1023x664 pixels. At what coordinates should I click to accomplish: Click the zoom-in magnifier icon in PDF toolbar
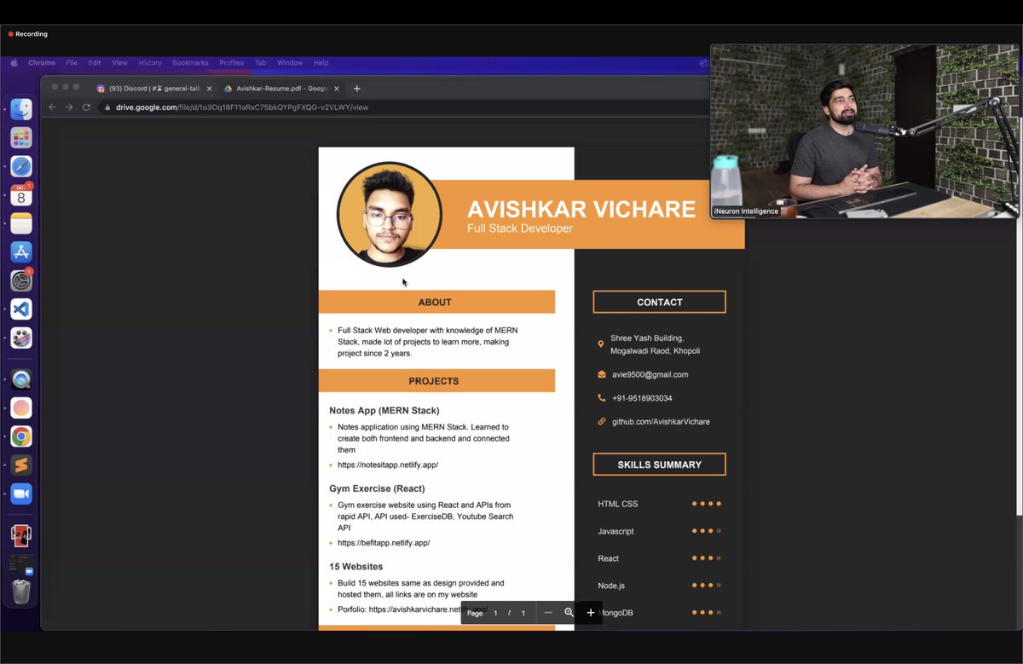569,612
